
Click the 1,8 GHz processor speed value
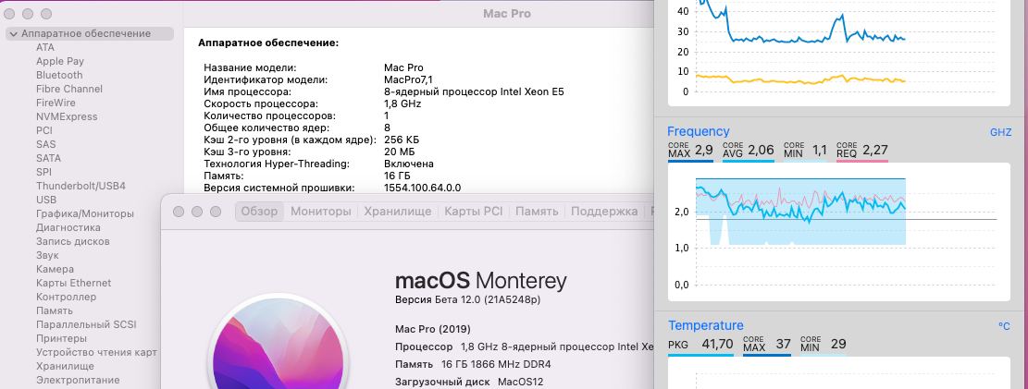pyautogui.click(x=402, y=103)
